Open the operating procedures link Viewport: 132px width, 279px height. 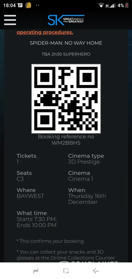[x=45, y=32]
